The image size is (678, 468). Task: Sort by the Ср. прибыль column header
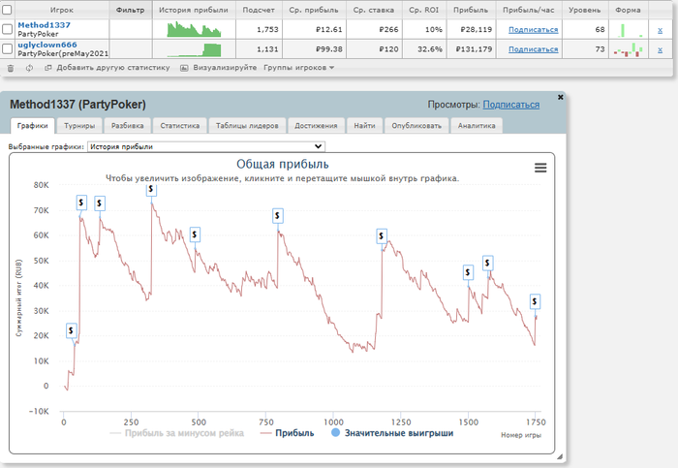(314, 10)
